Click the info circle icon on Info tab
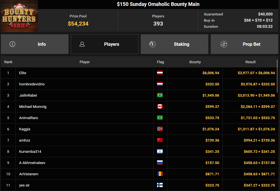280x191 pixels. coord(12,44)
